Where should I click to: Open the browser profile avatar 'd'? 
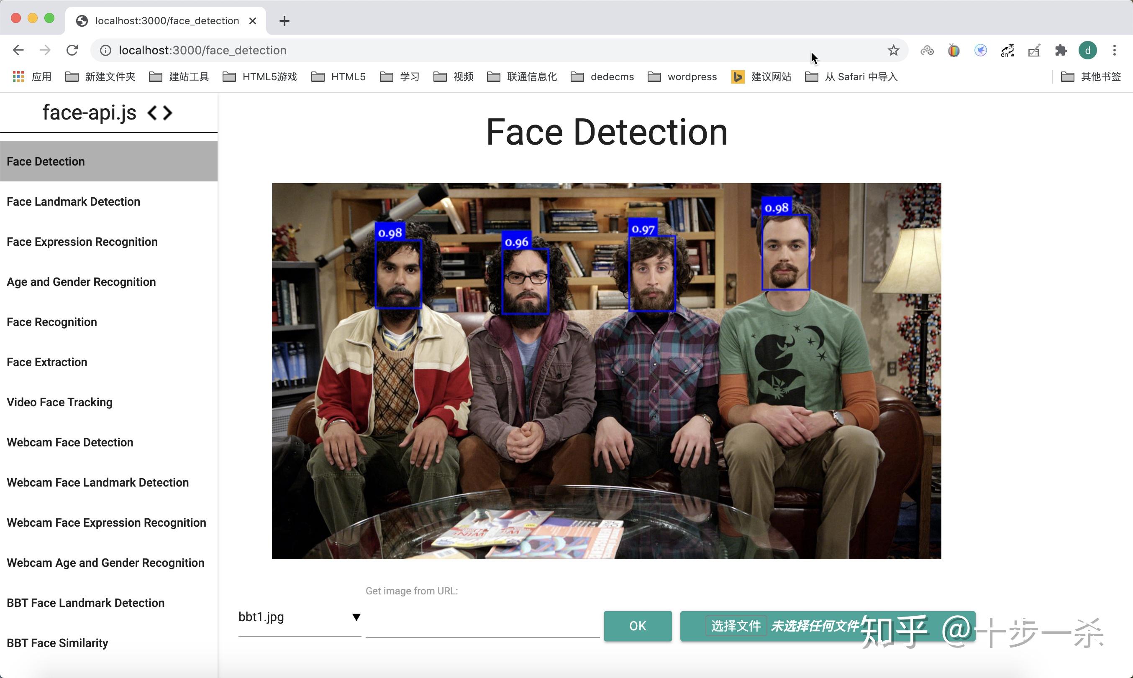(x=1088, y=50)
